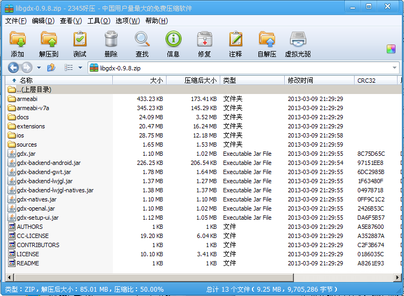
Task: Select gdx-backend-lwjgl-natives.jar file
Action: click(x=55, y=190)
